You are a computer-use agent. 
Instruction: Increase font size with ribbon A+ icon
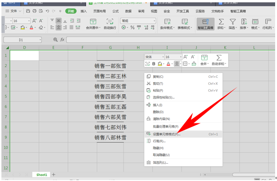coord(34,21)
